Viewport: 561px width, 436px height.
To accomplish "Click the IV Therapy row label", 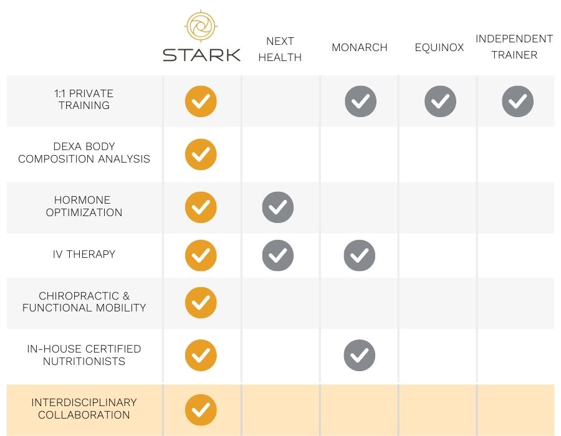I will (x=84, y=254).
